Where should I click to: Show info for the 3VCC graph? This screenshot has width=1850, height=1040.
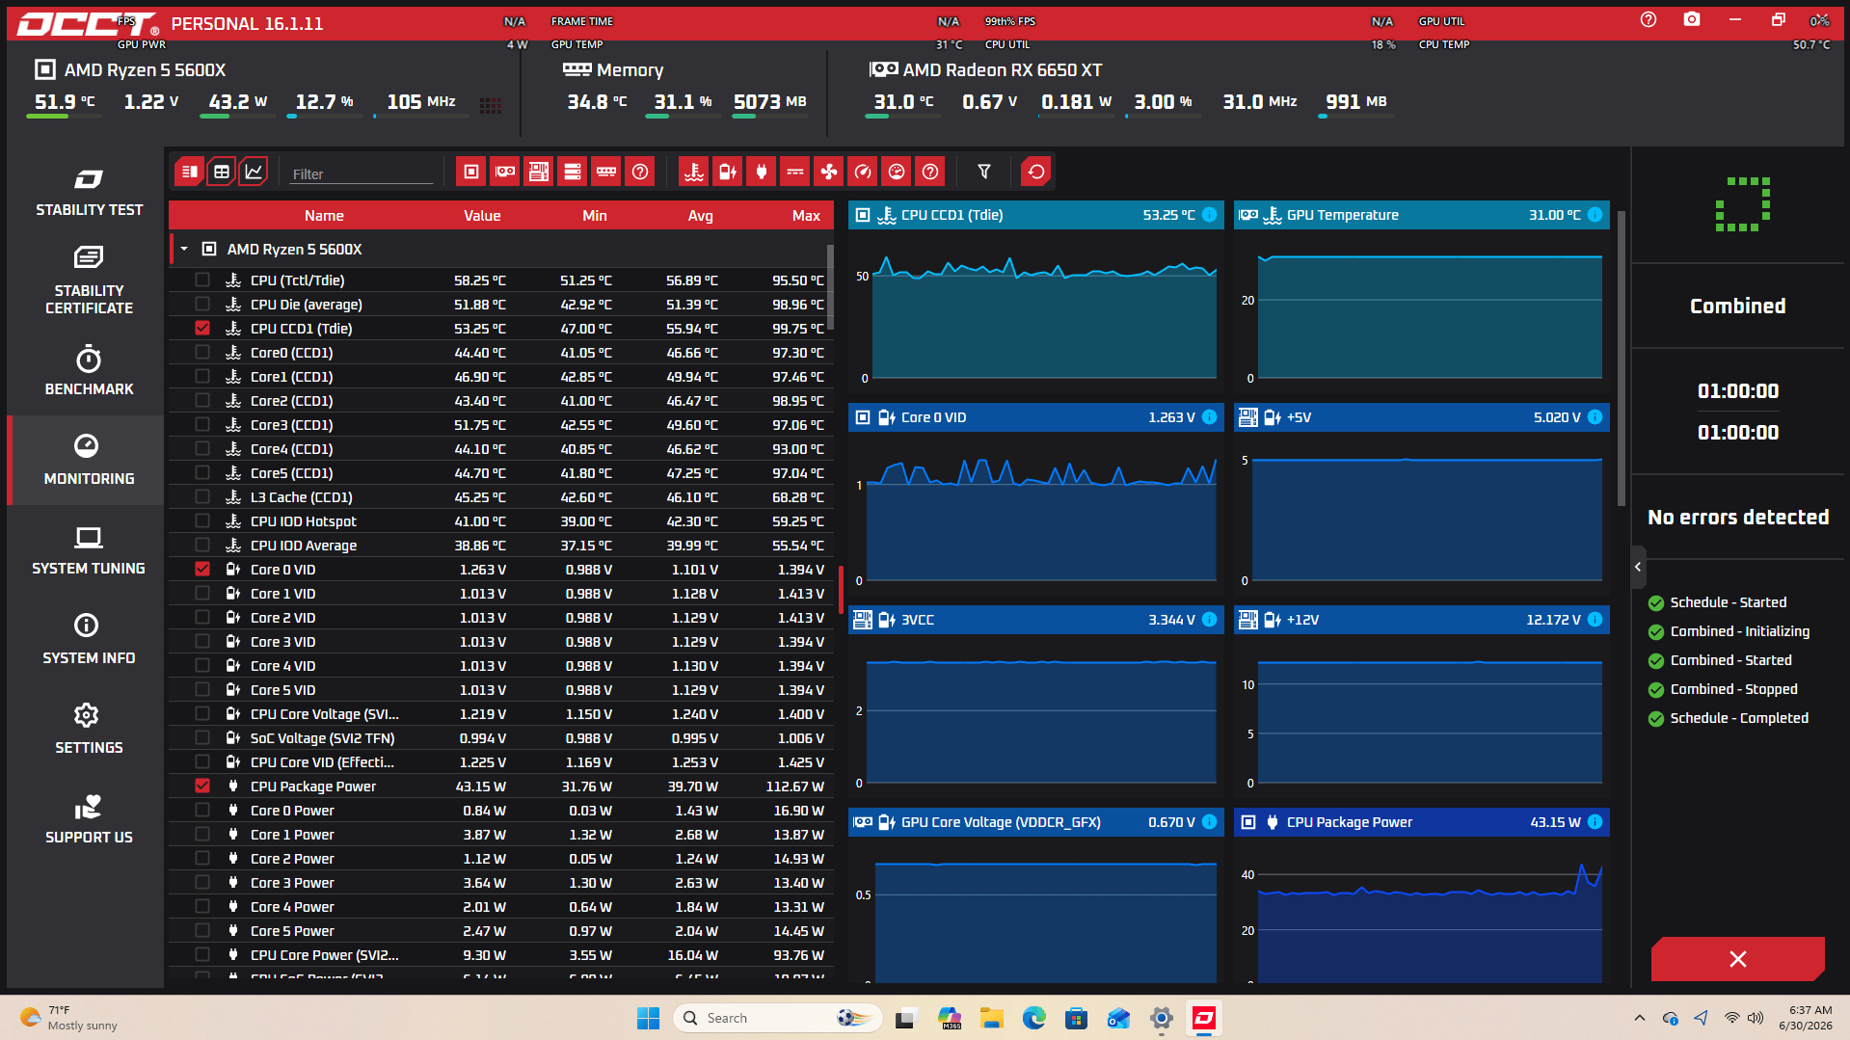click(1210, 620)
